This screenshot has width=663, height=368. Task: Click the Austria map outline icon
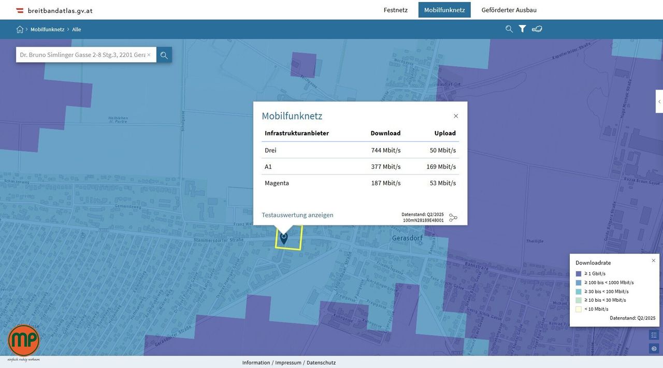tap(537, 29)
